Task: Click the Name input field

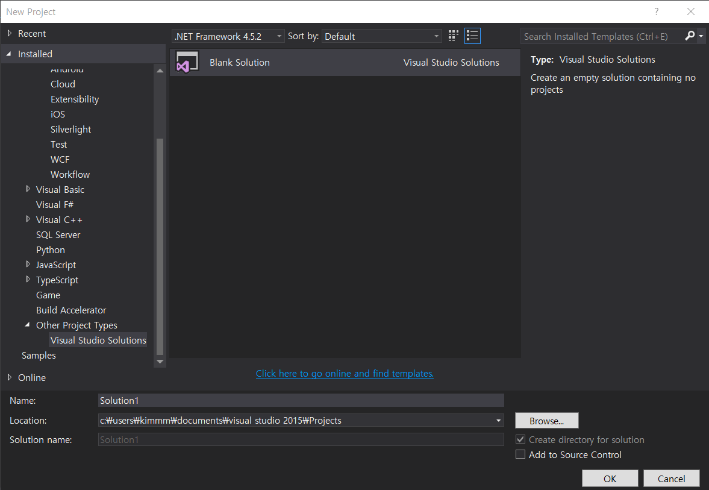Action: click(301, 400)
